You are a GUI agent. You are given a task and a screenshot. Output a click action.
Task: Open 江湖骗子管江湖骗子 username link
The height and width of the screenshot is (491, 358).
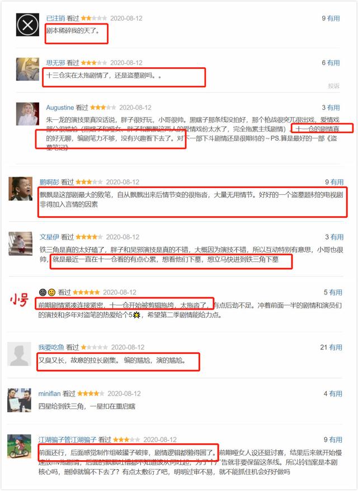pos(67,439)
